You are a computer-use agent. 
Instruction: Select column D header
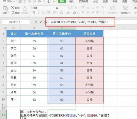point(90,28)
